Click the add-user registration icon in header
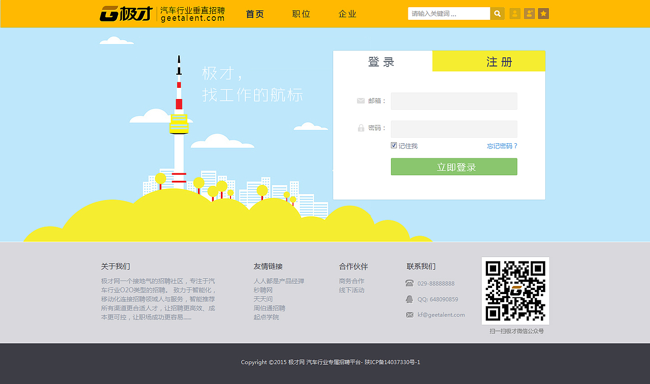650x384 pixels. [529, 13]
